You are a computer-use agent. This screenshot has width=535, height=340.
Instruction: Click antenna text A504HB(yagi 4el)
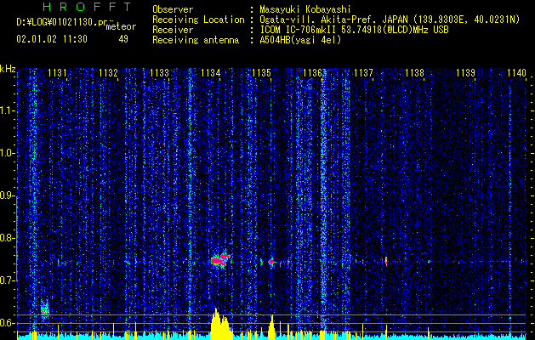300,41
